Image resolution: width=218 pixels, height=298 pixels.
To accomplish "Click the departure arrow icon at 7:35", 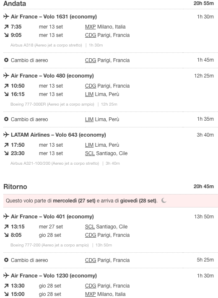I will pyautogui.click(x=6, y=27).
